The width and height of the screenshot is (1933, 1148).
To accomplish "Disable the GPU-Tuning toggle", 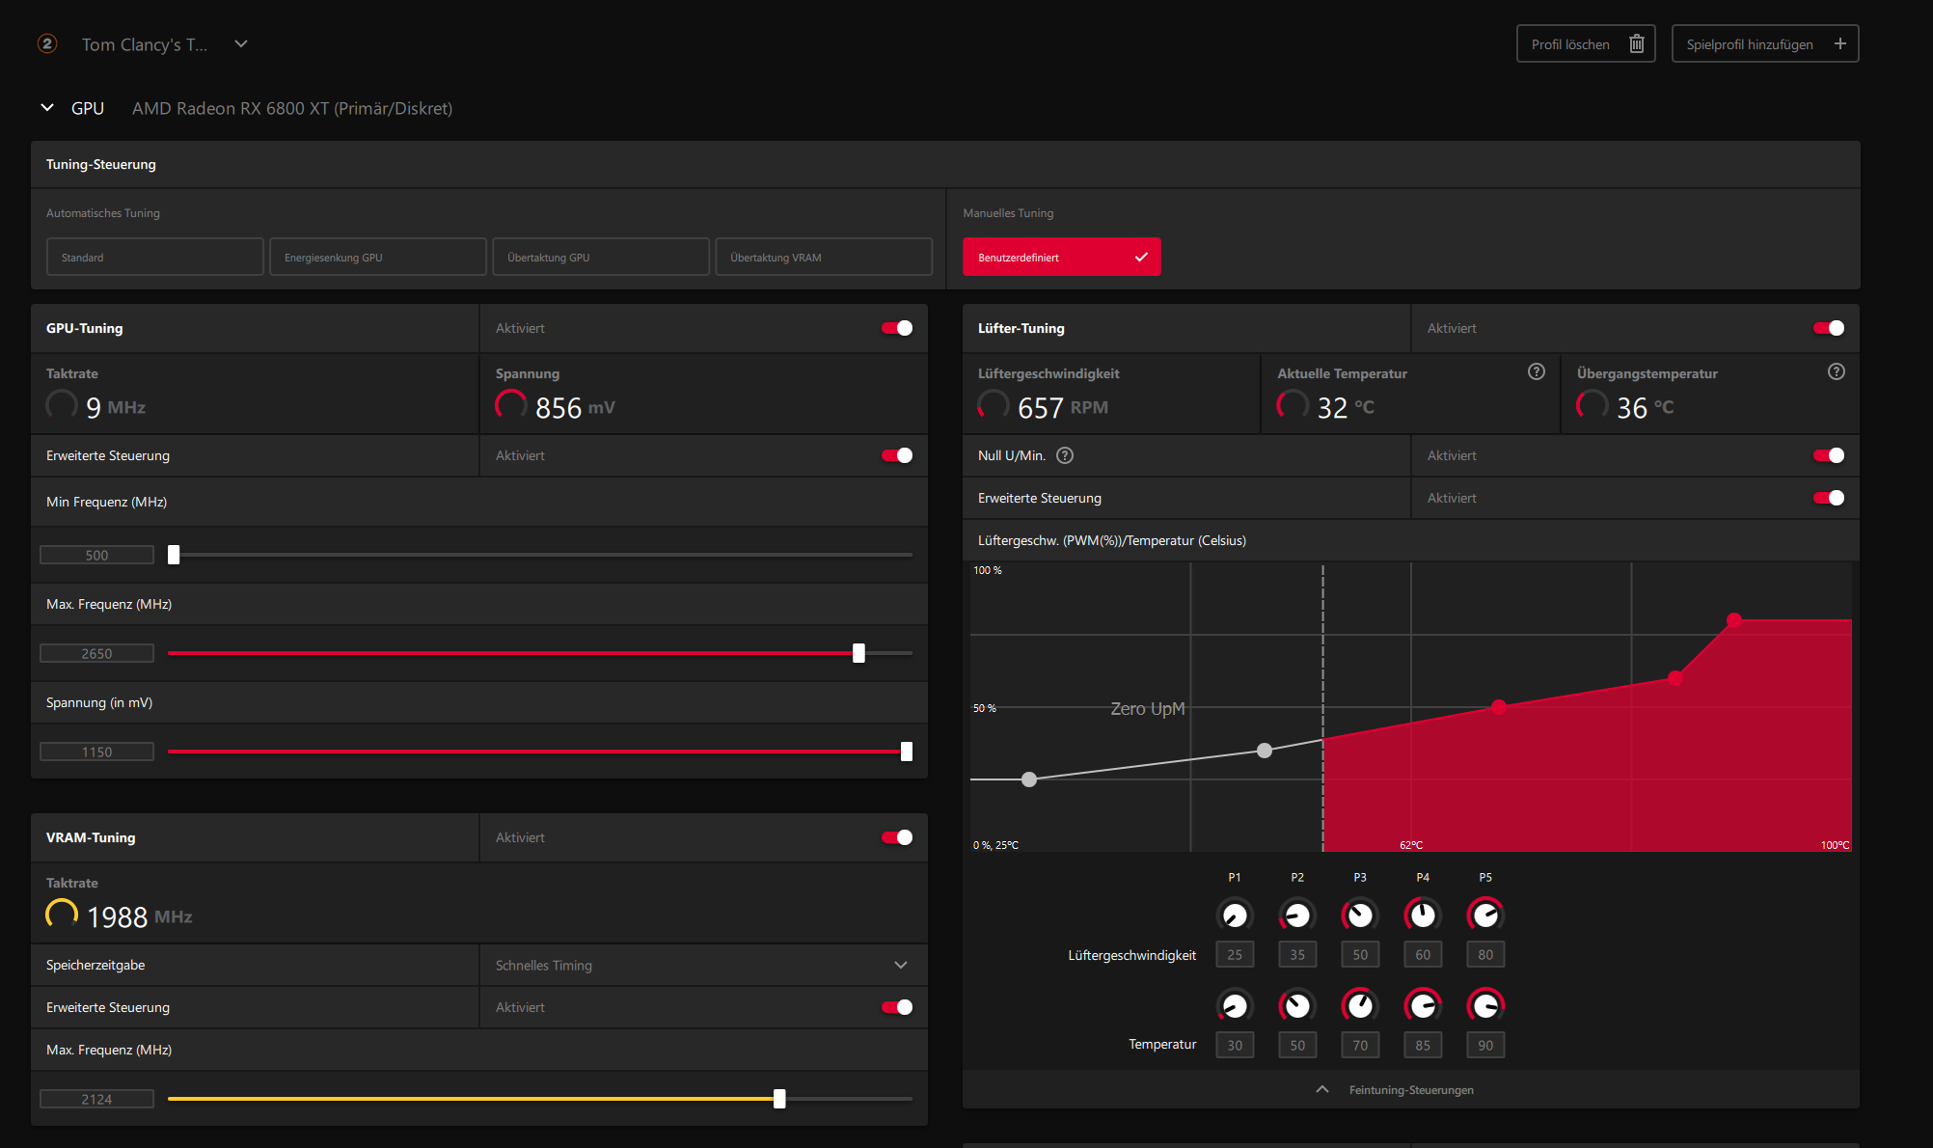I will 897,328.
